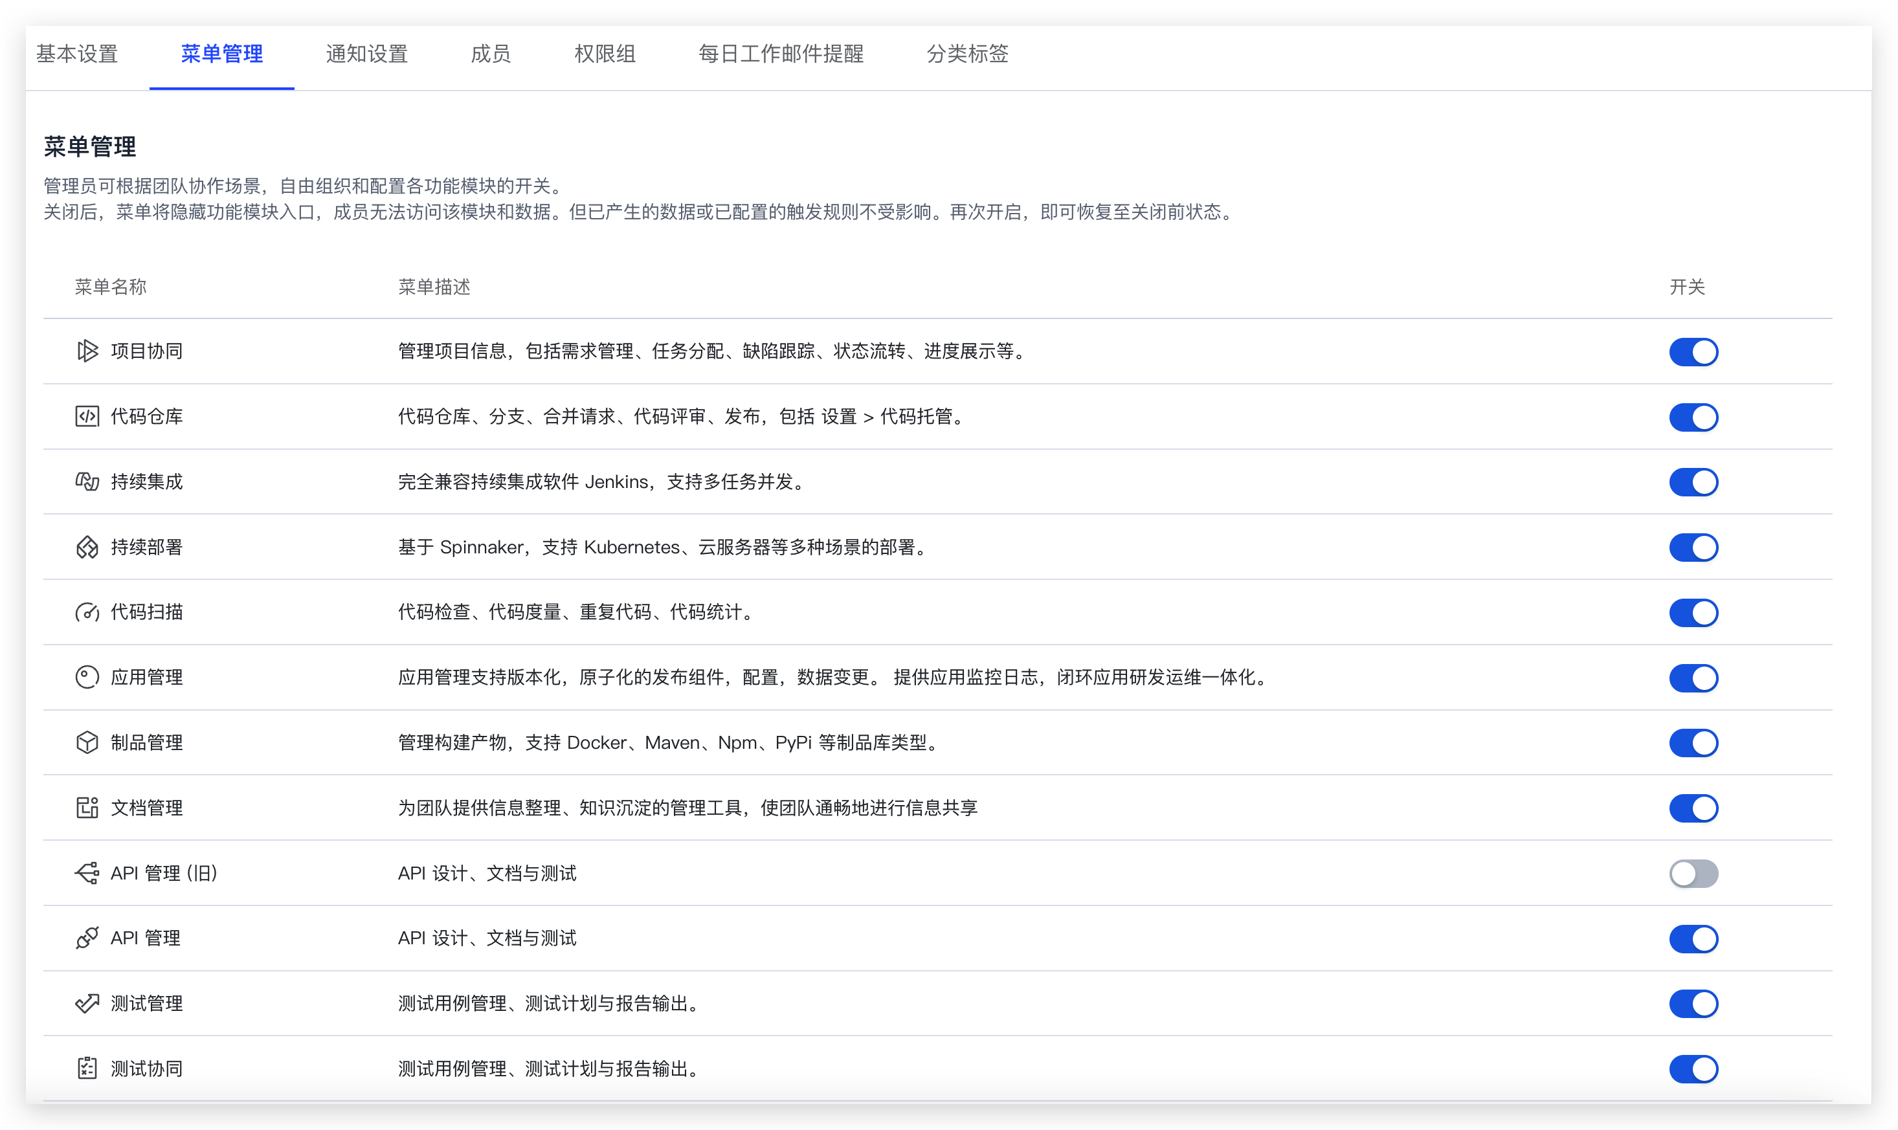Turn off 应用管理 toggle
Screen dimensions: 1898x1130
[1693, 678]
